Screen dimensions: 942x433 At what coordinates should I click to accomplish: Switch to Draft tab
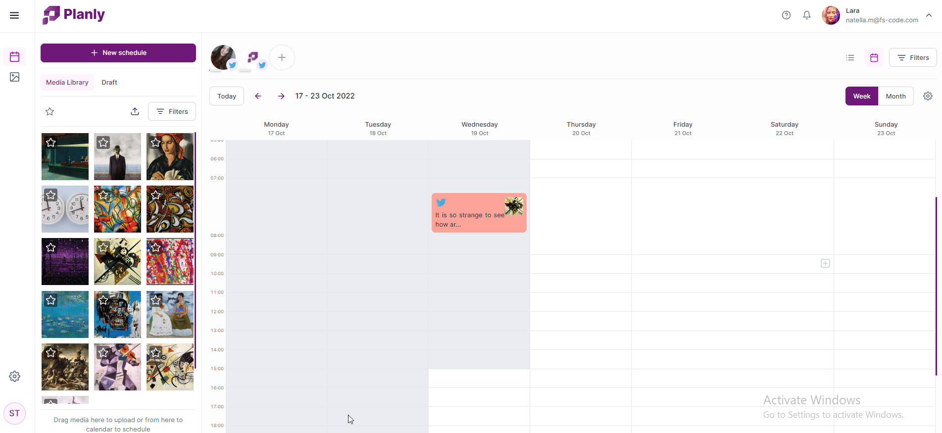[109, 83]
